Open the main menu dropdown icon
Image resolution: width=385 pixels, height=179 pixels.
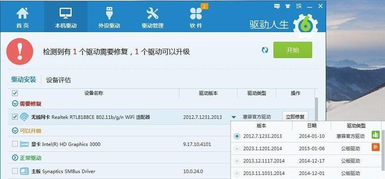point(299,6)
